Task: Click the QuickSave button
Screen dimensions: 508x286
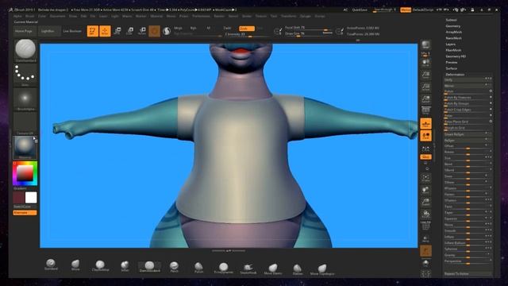Action: pos(360,10)
